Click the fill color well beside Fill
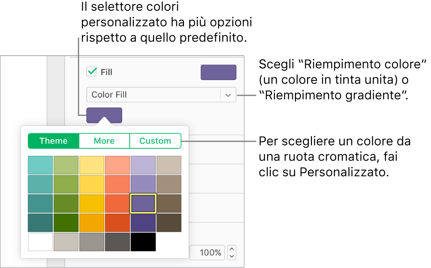431x268 pixels. [218, 72]
